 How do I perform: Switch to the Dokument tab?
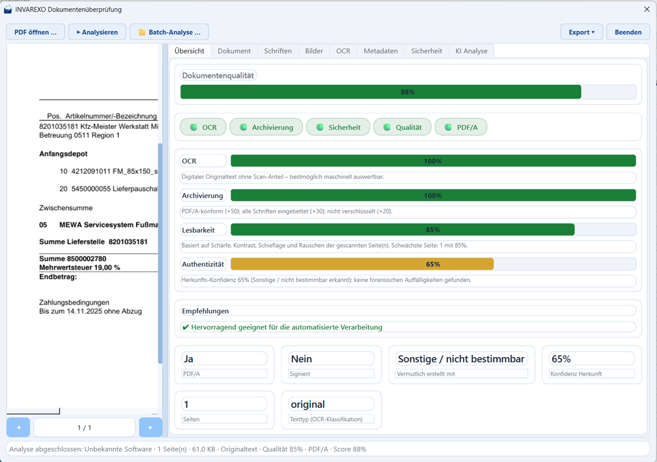(x=234, y=51)
